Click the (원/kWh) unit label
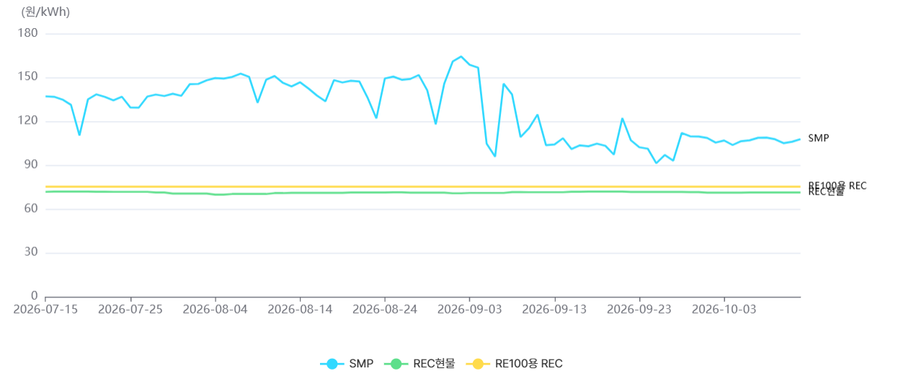911x384 pixels. [45, 12]
